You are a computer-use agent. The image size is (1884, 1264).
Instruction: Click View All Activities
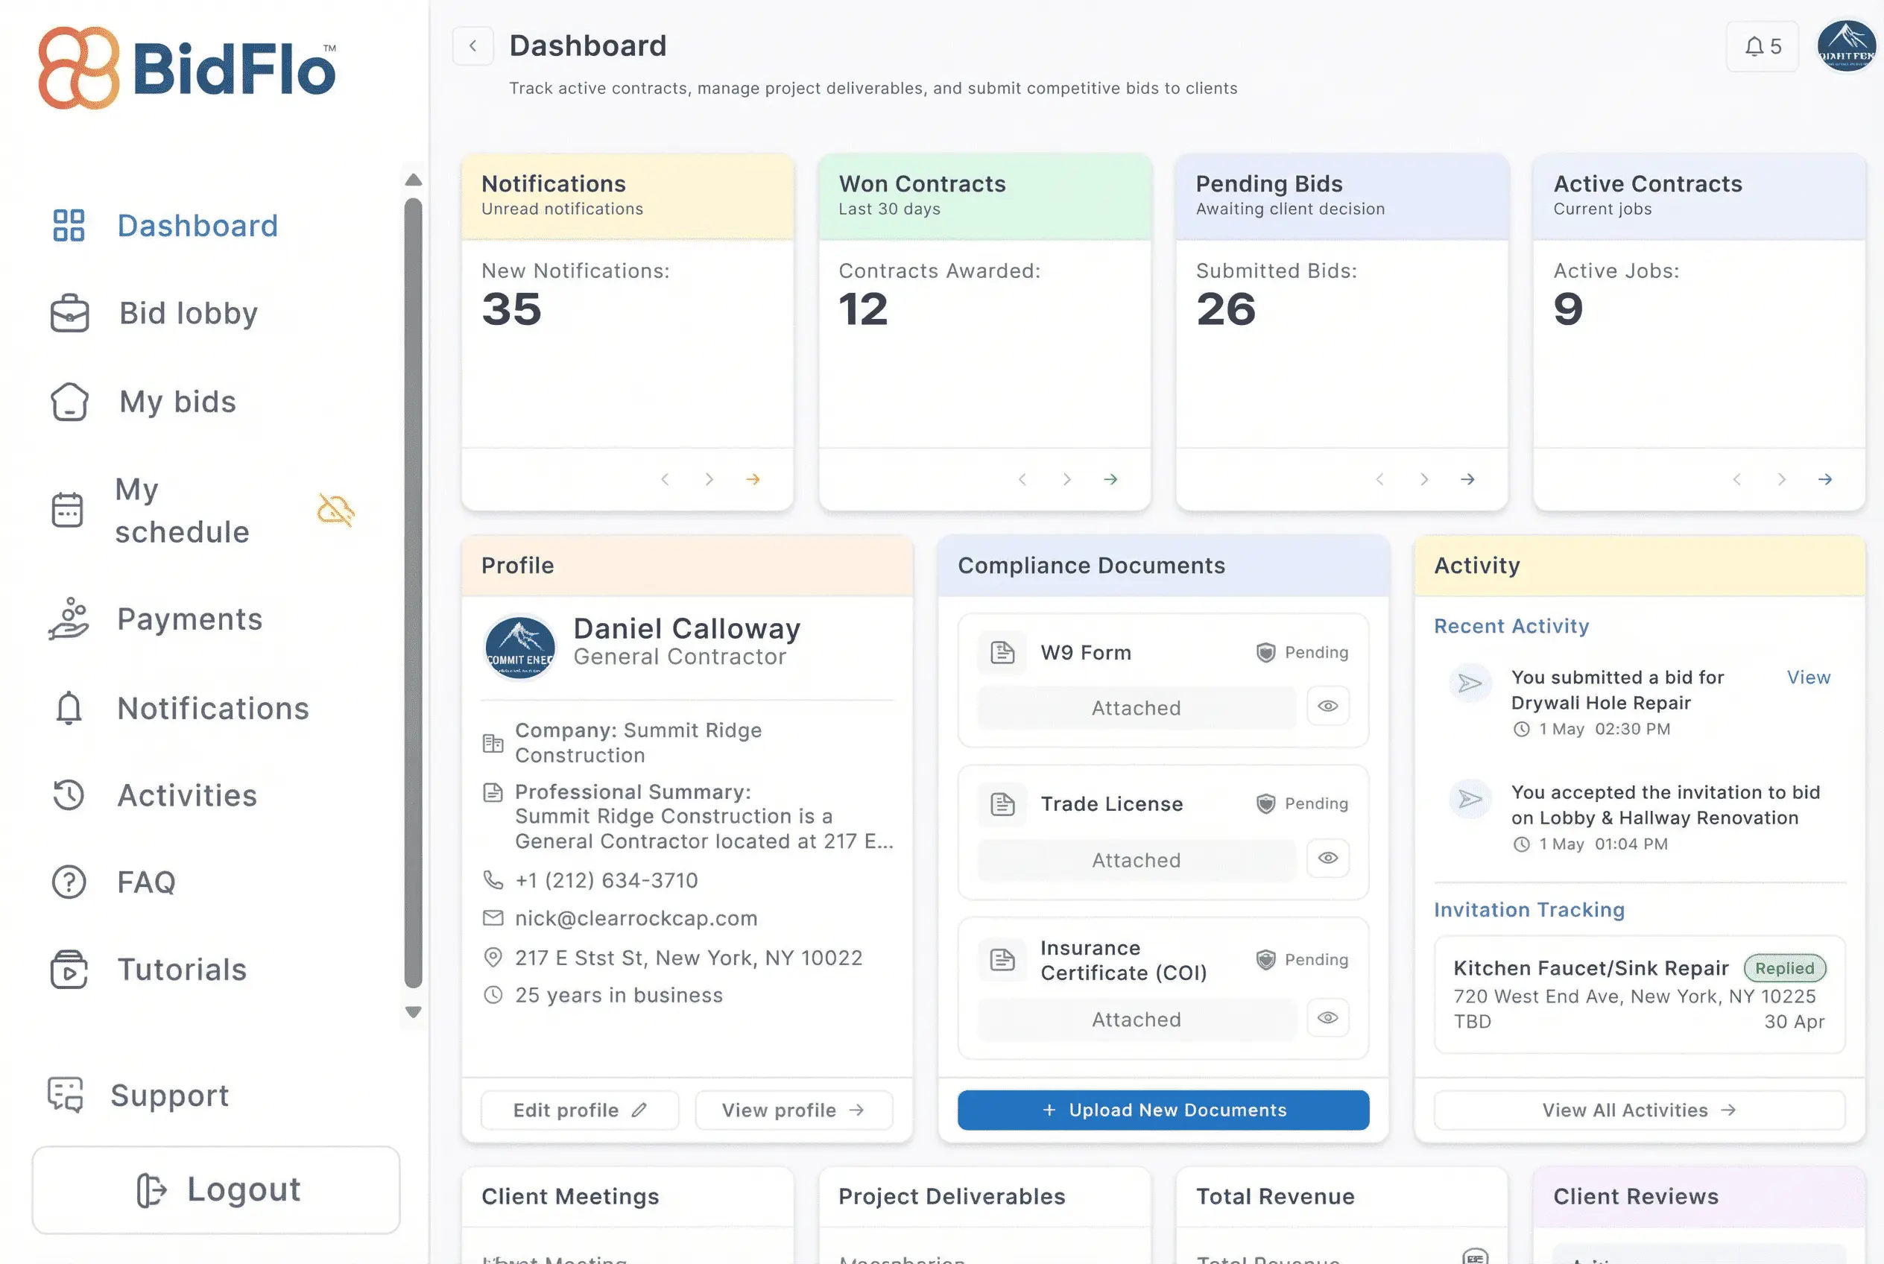1639,1110
